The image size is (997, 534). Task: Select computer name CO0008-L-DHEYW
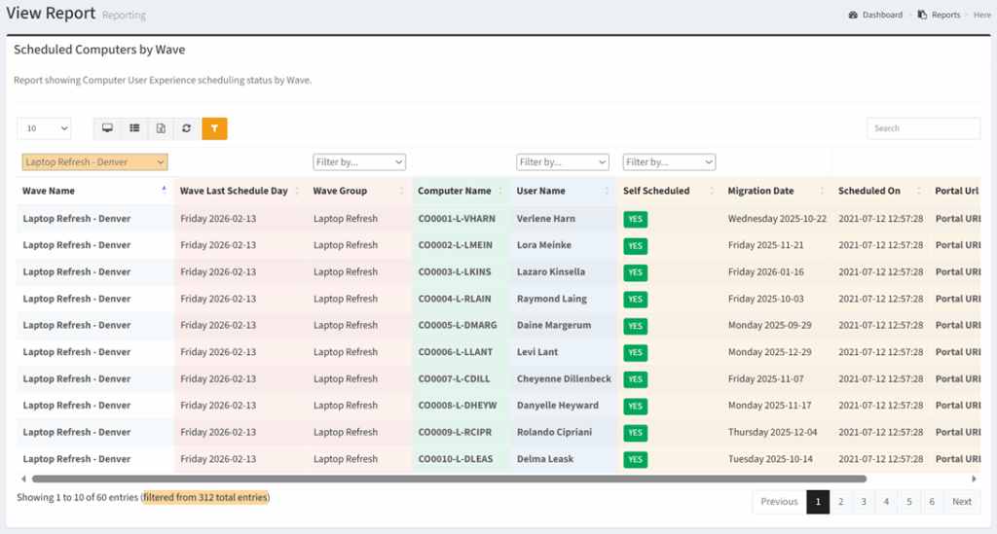458,405
